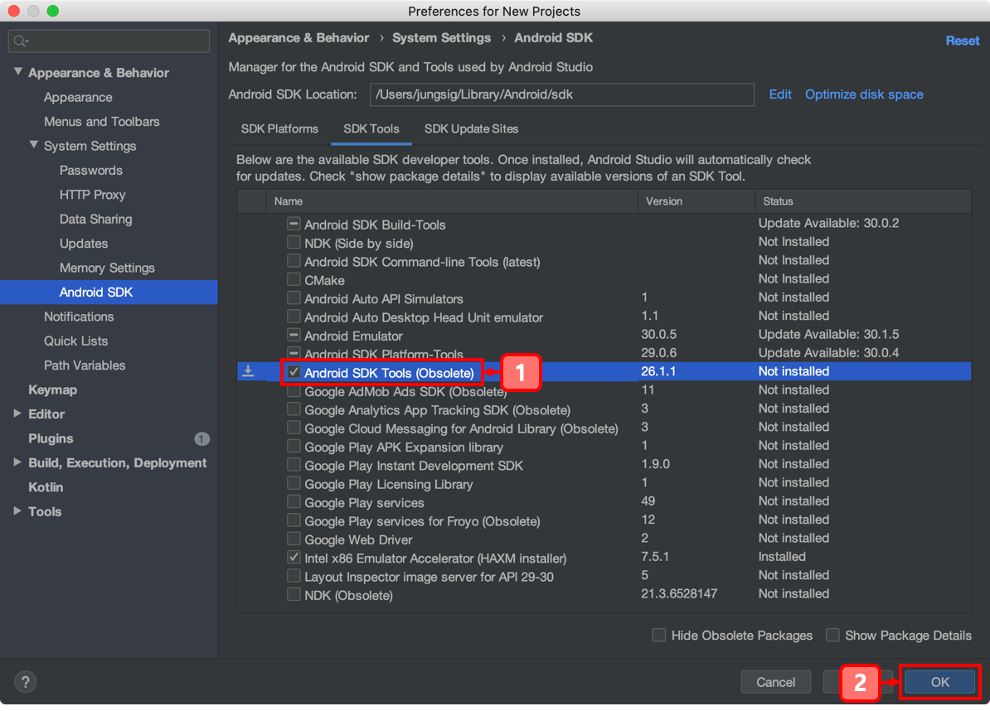The height and width of the screenshot is (711, 990).
Task: Select Passwords in System Settings
Action: click(91, 171)
